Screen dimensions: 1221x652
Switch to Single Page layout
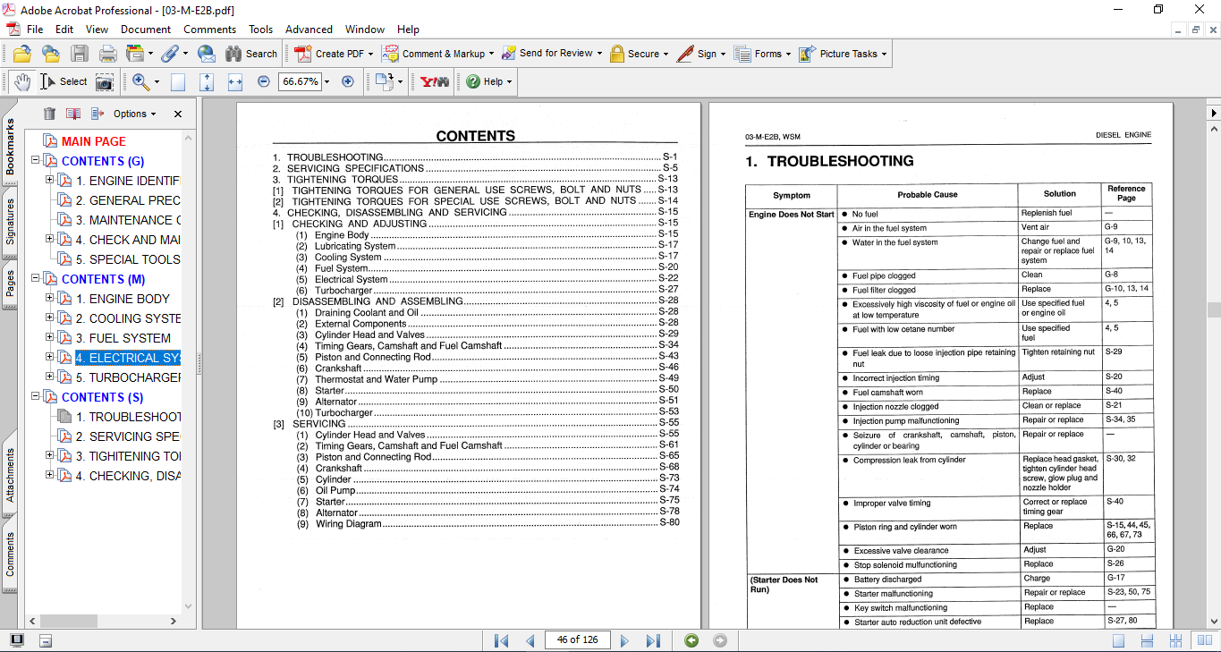tap(1118, 640)
